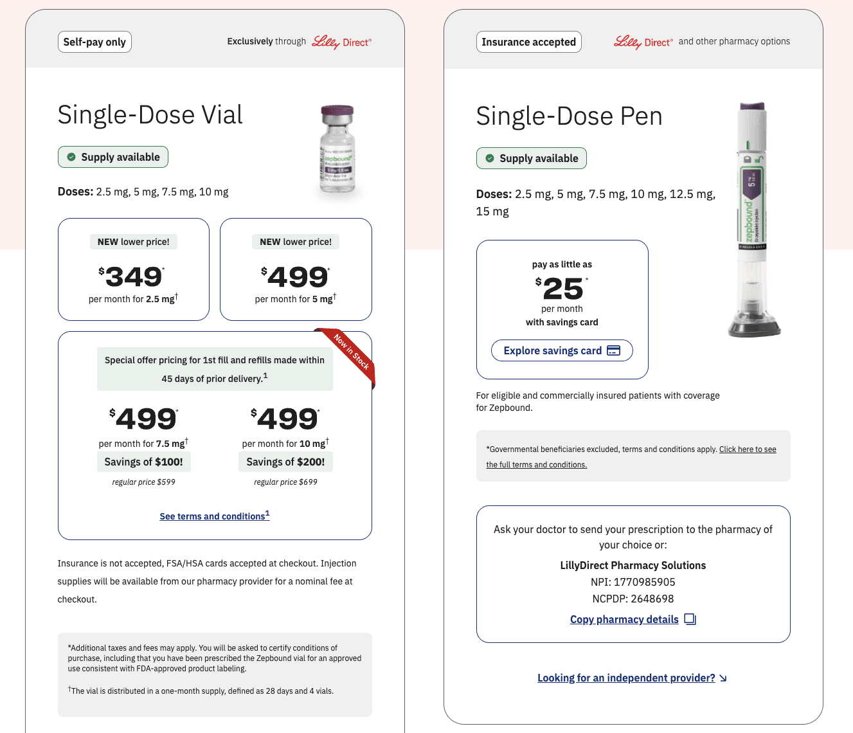The width and height of the screenshot is (853, 733).
Task: Select the Self-pay only badge
Action: [x=94, y=41]
